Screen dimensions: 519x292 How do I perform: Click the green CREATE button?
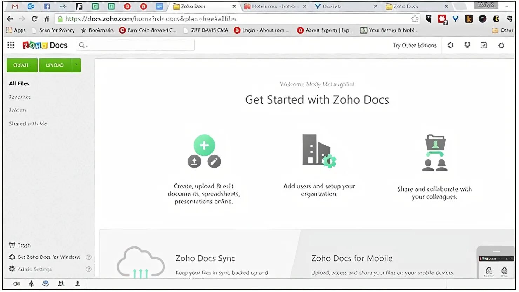22,65
